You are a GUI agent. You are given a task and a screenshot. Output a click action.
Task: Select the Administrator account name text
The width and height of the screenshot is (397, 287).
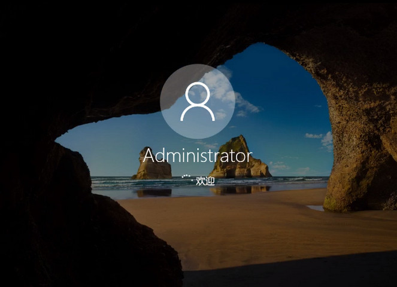[x=197, y=155]
